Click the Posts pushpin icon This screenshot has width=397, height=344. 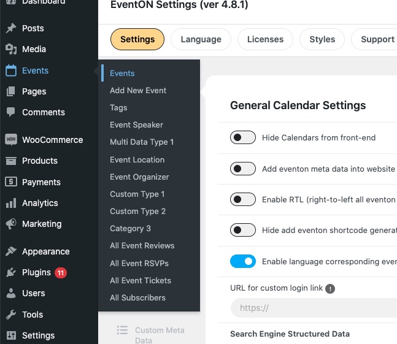pyautogui.click(x=11, y=28)
